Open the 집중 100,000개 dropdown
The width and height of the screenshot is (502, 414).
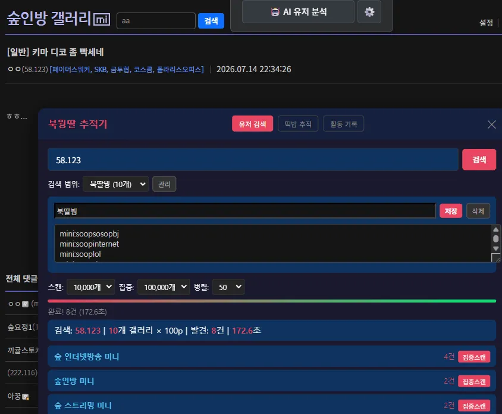click(x=164, y=287)
